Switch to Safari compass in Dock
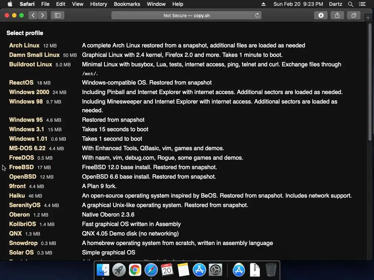Screen dimensions: 374x280 [151, 270]
